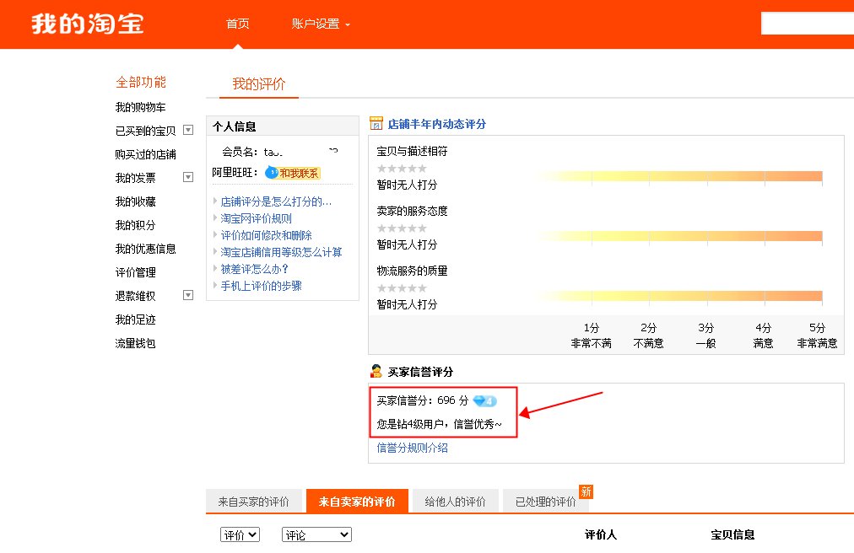This screenshot has width=854, height=553.
Task: Click the calendar icon beside 店铺半年内动态评分
Action: click(x=377, y=123)
